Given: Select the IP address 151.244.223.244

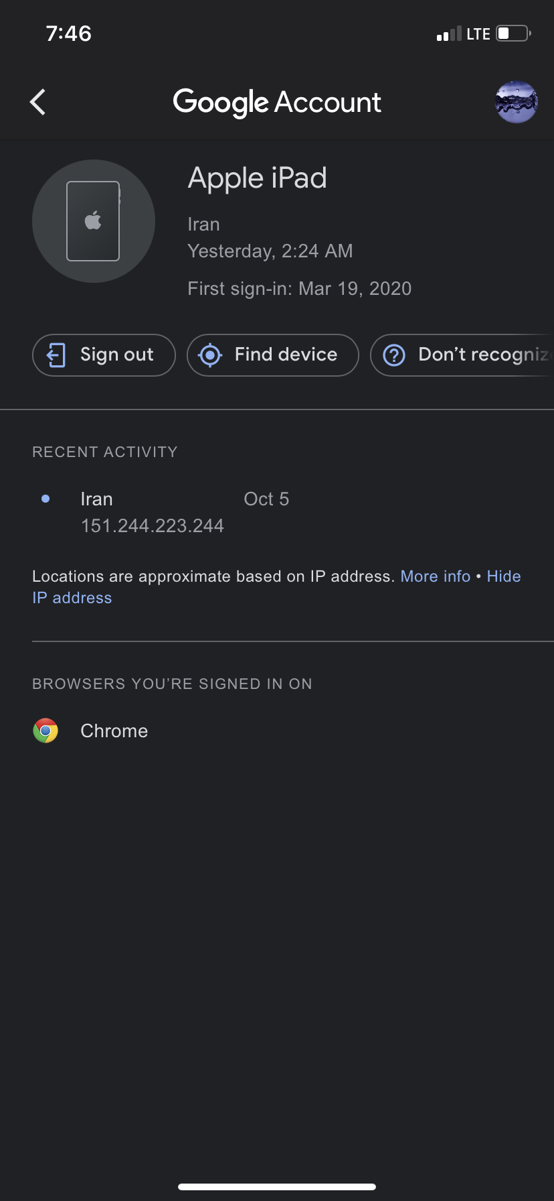Looking at the screenshot, I should (x=153, y=525).
